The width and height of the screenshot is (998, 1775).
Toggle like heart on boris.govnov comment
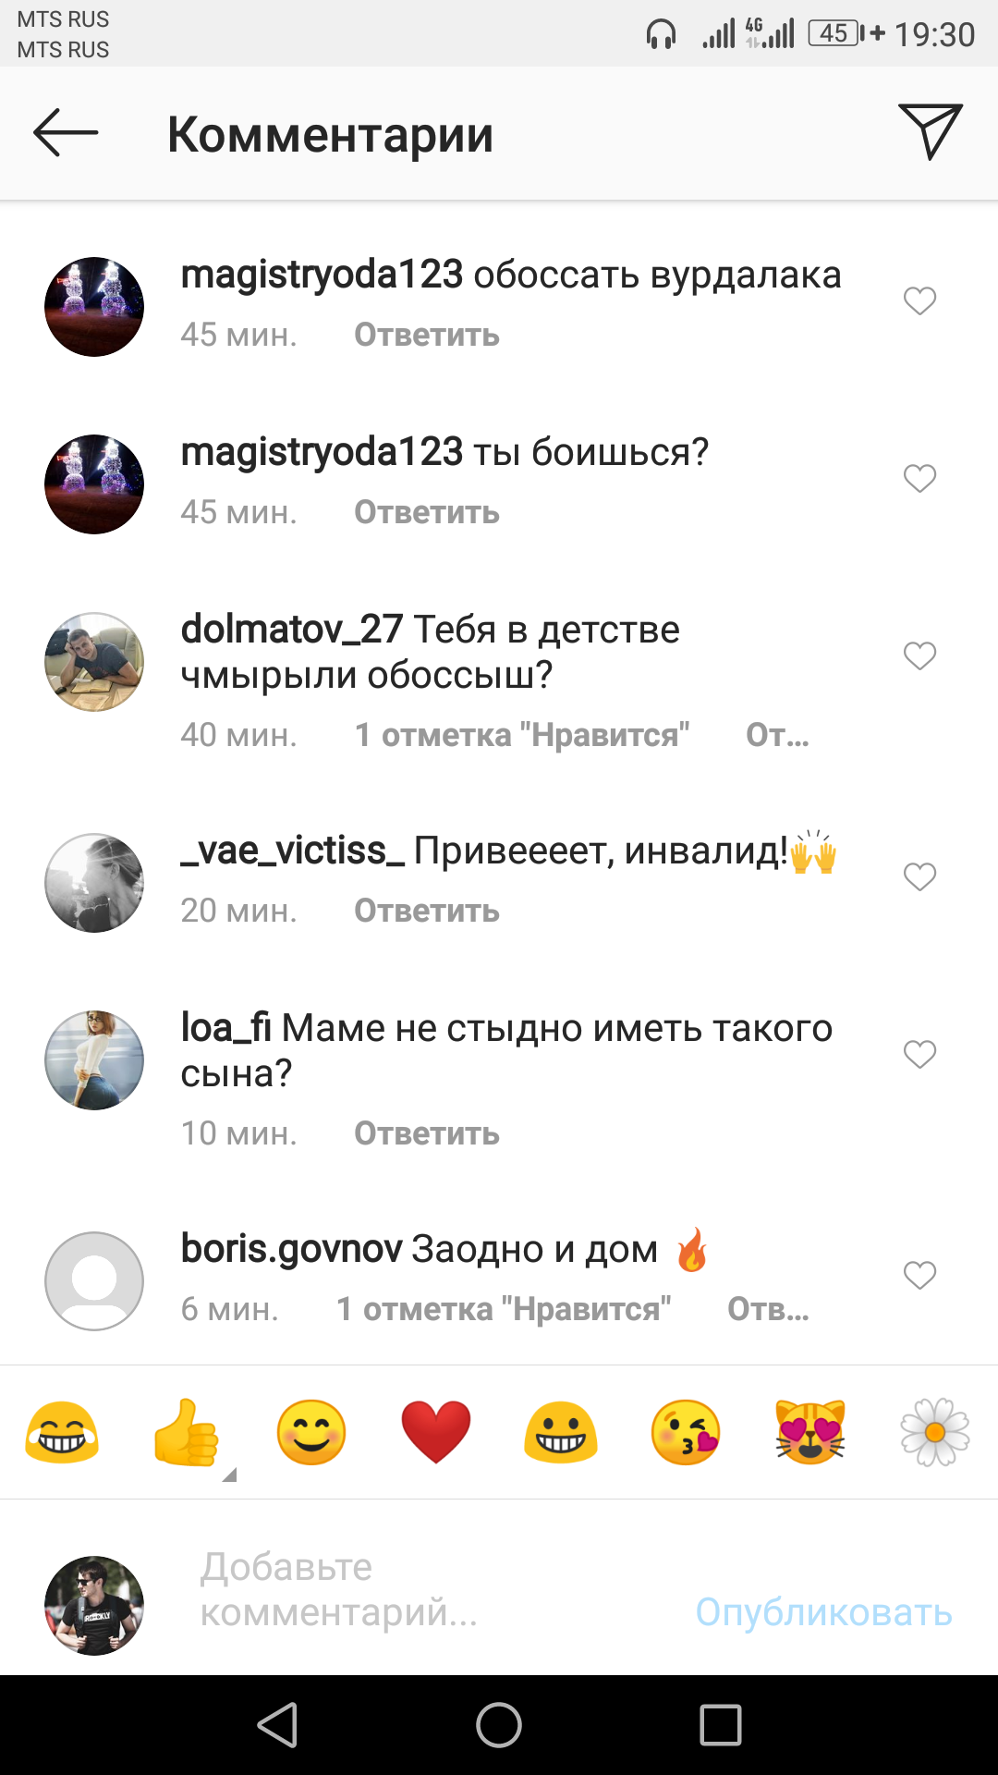919,1275
